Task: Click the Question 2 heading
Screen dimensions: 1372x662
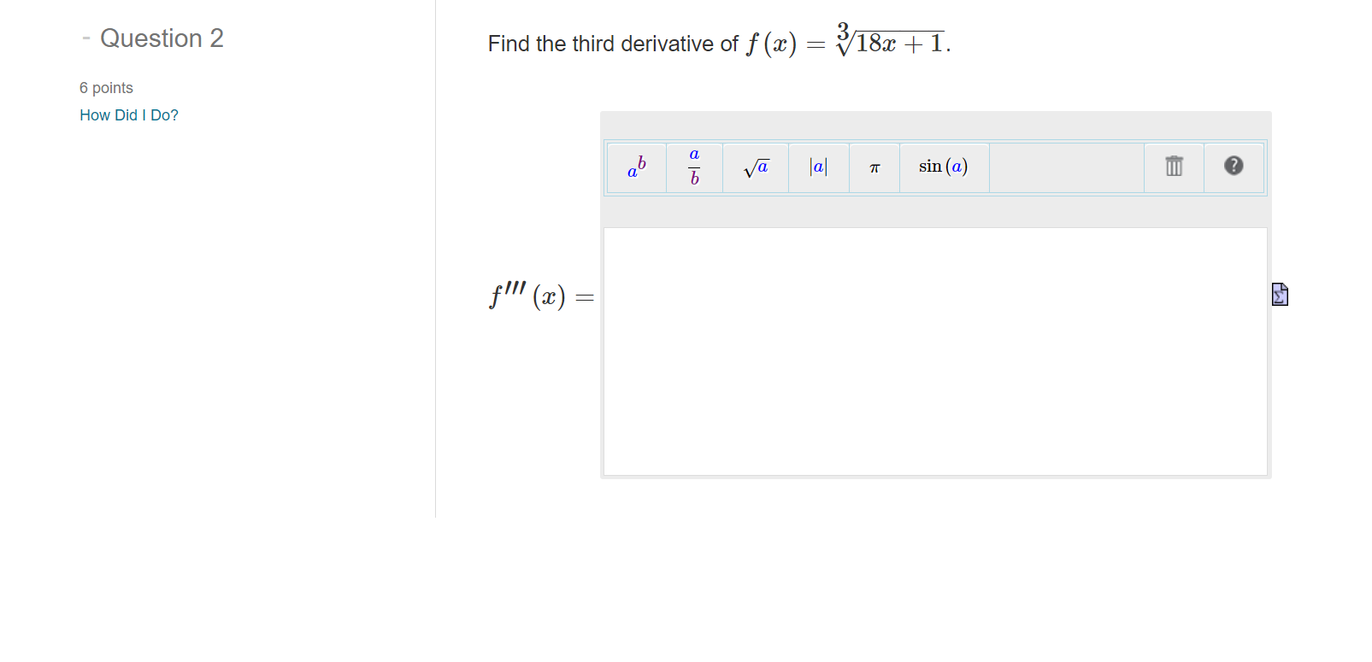Action: click(162, 38)
